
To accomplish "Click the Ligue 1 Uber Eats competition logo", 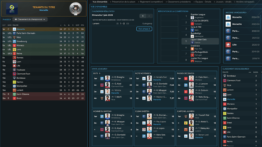I will (12, 9).
